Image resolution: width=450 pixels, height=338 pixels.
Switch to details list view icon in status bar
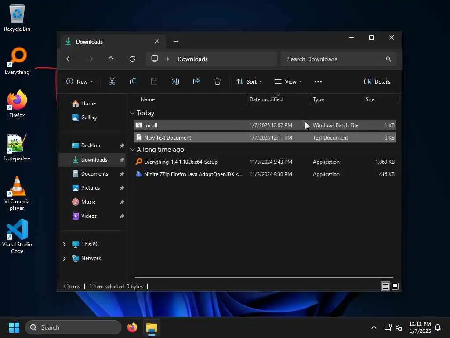[385, 286]
